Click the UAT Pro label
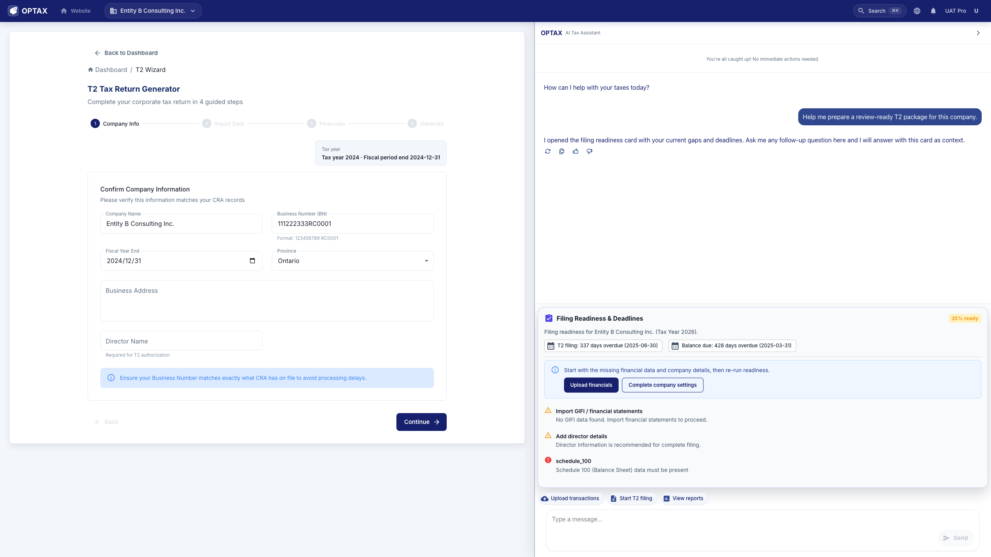 (955, 11)
